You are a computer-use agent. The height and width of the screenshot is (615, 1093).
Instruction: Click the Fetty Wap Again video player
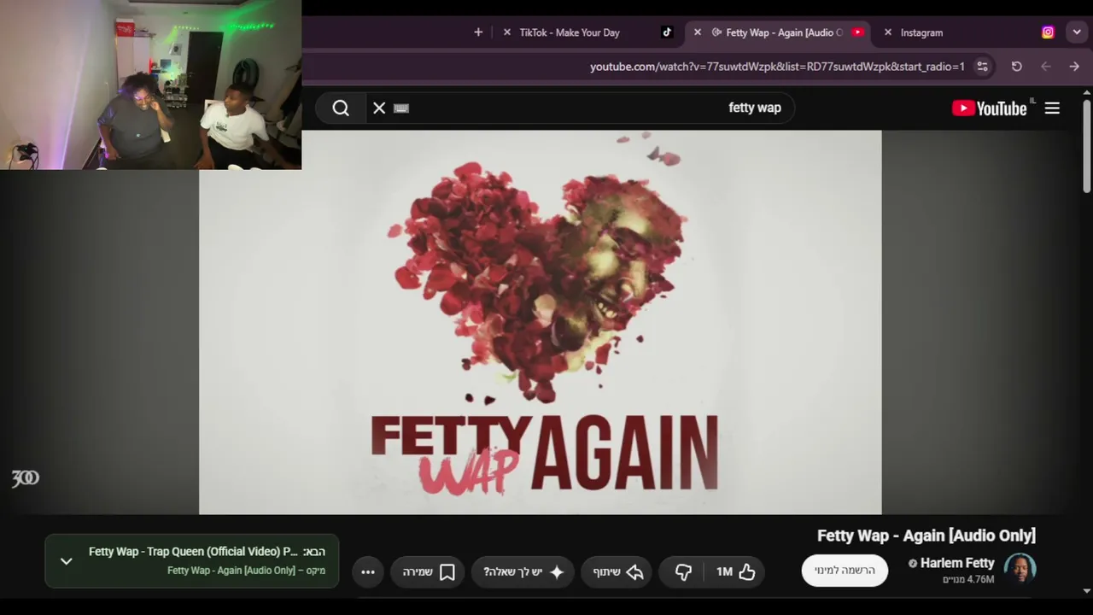pos(541,322)
